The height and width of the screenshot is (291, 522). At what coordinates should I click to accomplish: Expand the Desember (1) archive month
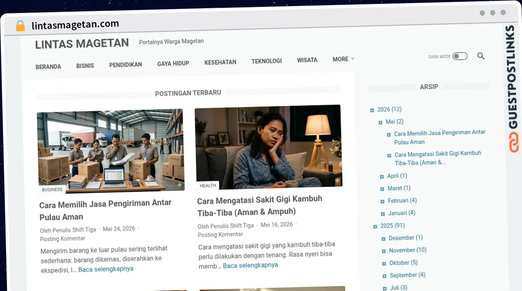[383, 238]
